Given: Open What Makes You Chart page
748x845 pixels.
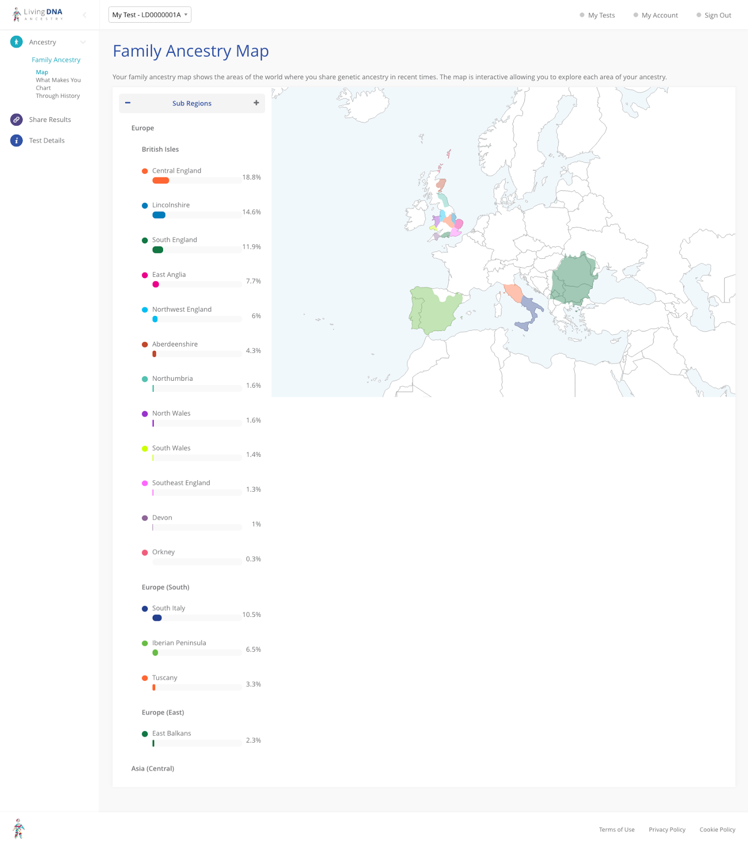Looking at the screenshot, I should [58, 84].
